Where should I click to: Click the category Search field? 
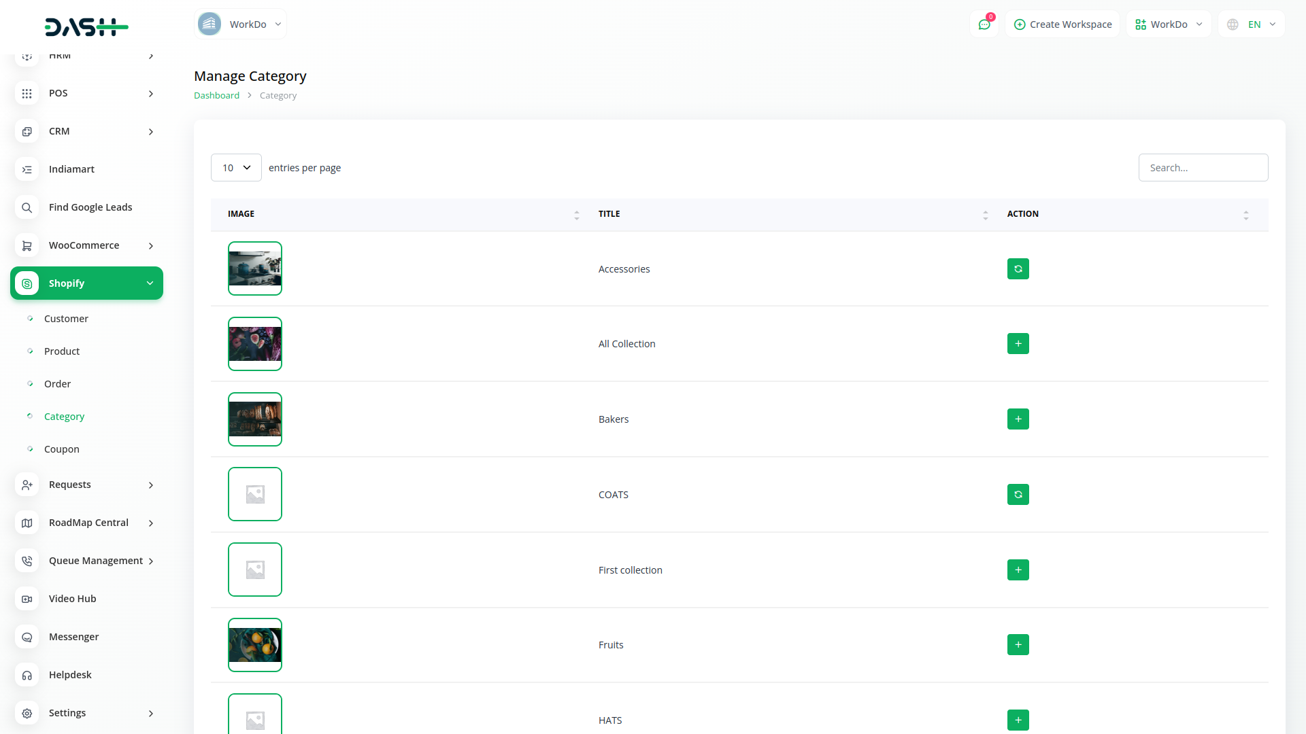pyautogui.click(x=1203, y=168)
